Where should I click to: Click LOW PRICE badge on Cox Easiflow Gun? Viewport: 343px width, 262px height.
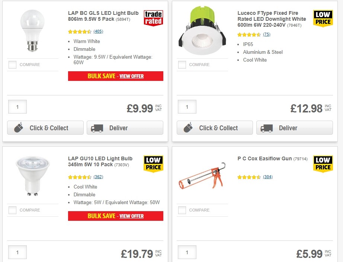click(x=323, y=163)
